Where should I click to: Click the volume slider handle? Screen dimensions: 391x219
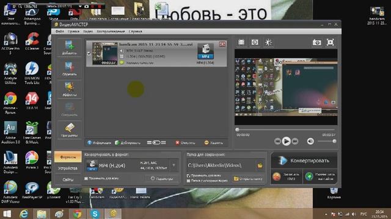tap(334, 141)
